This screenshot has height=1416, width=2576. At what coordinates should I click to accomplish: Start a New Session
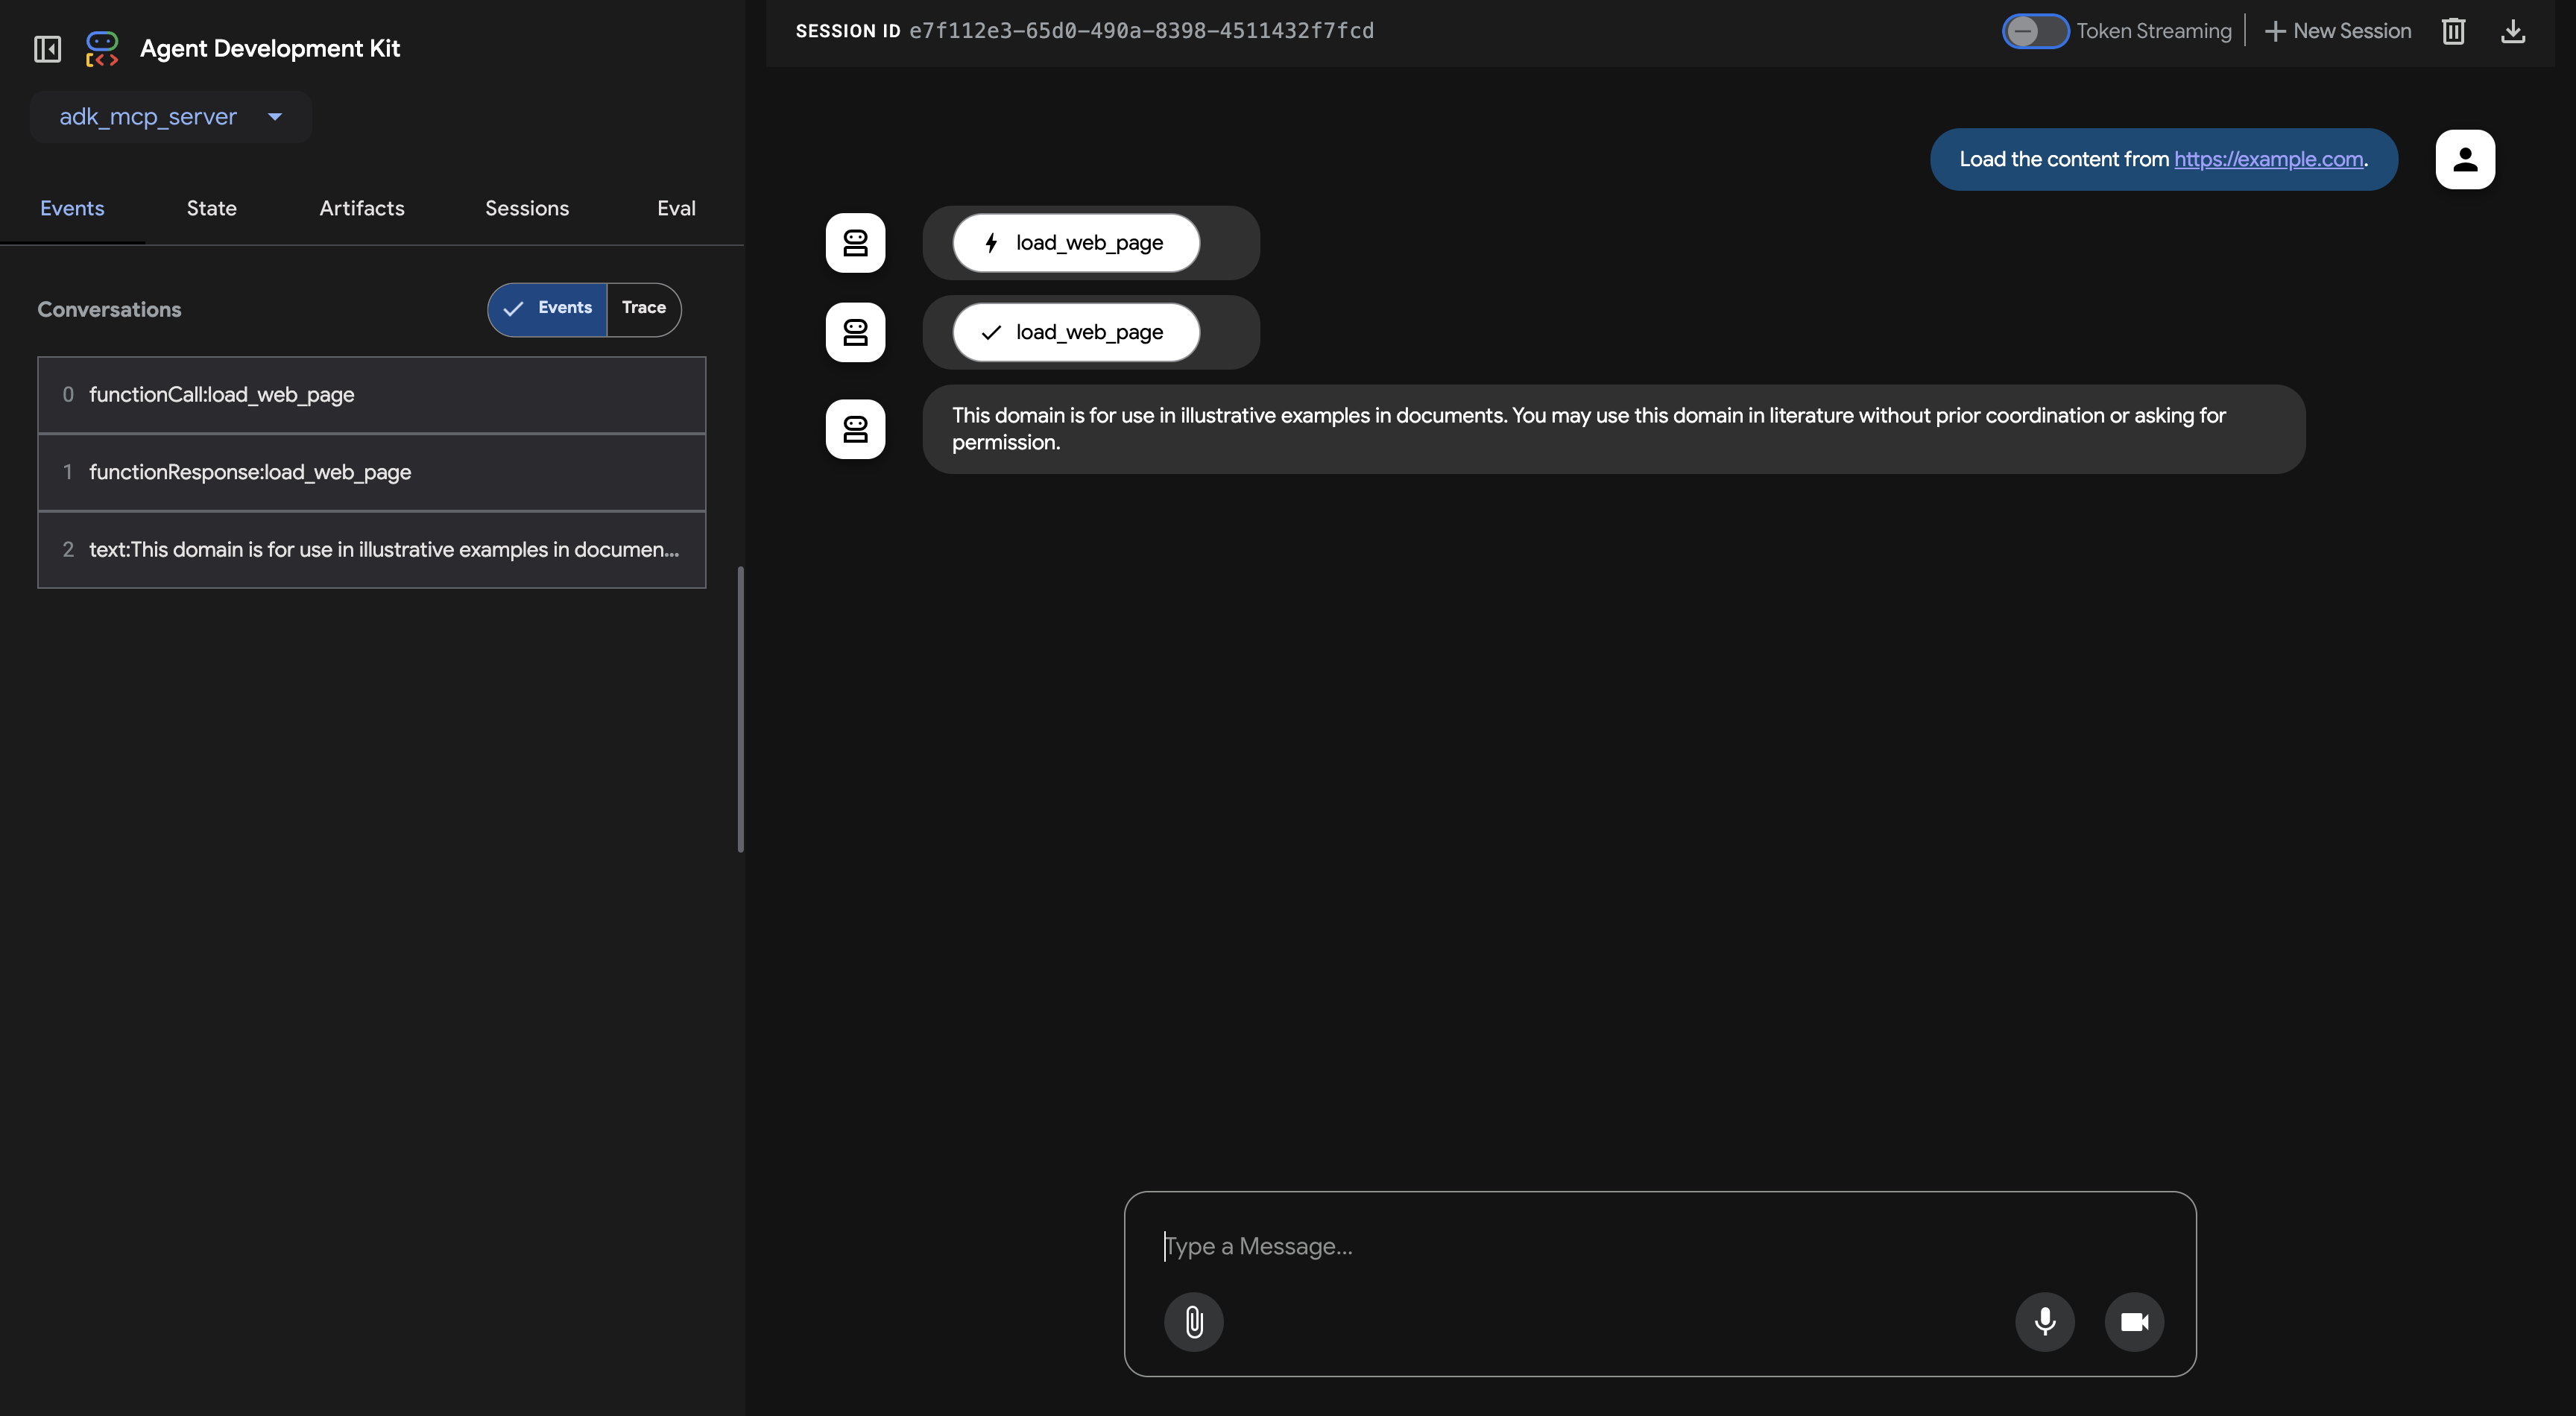2337,31
